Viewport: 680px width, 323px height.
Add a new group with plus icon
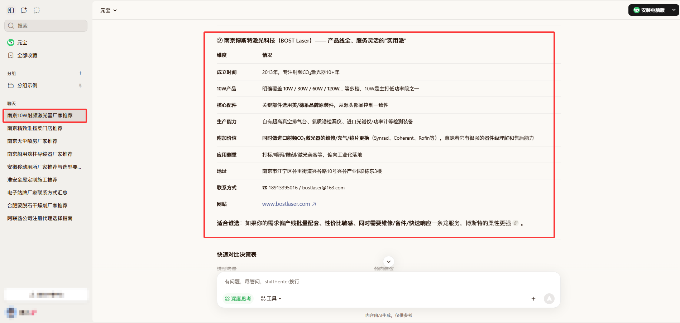80,73
